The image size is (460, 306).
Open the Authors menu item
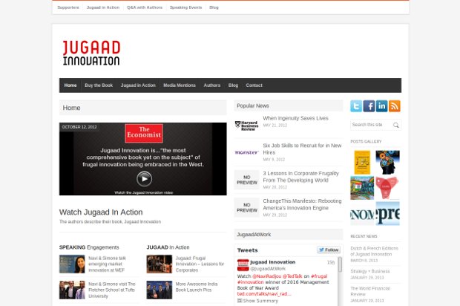pos(212,85)
